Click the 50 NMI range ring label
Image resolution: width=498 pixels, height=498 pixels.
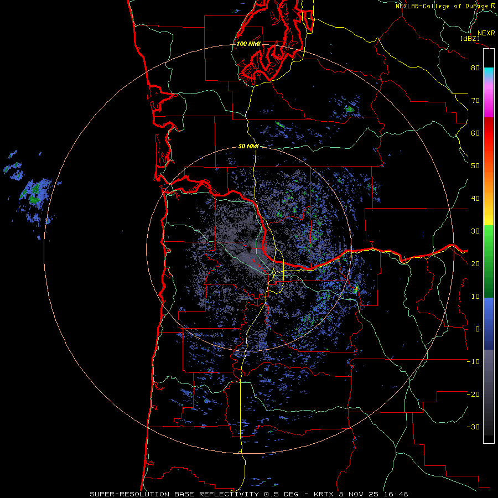(248, 147)
